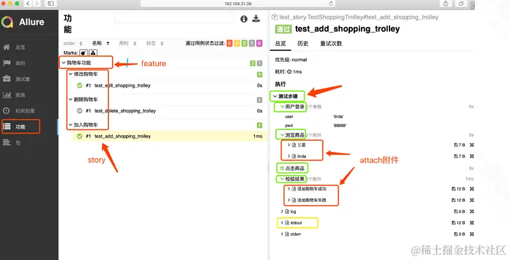Open stdout attachment in fullscreen
This screenshot has width=510, height=260.
coord(472,223)
